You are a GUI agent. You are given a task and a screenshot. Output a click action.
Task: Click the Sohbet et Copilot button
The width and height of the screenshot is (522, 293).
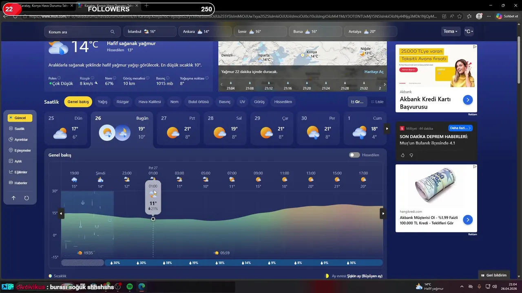tap(507, 16)
